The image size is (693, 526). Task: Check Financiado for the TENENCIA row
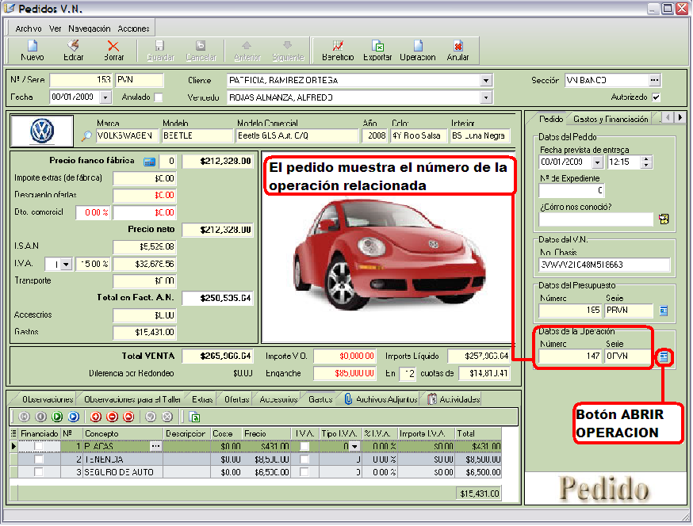coord(39,459)
